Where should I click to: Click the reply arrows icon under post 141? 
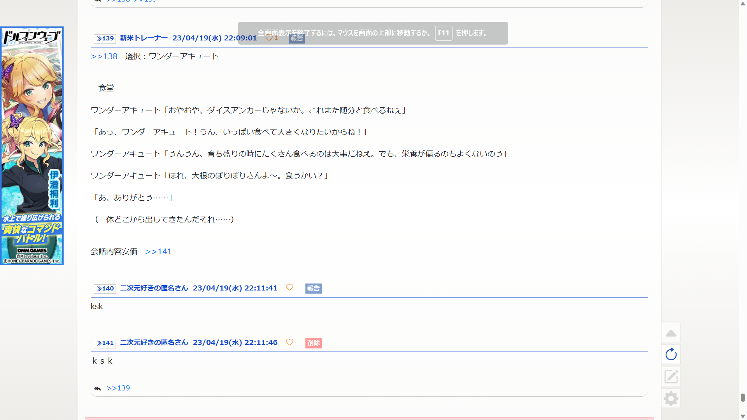pyautogui.click(x=97, y=388)
